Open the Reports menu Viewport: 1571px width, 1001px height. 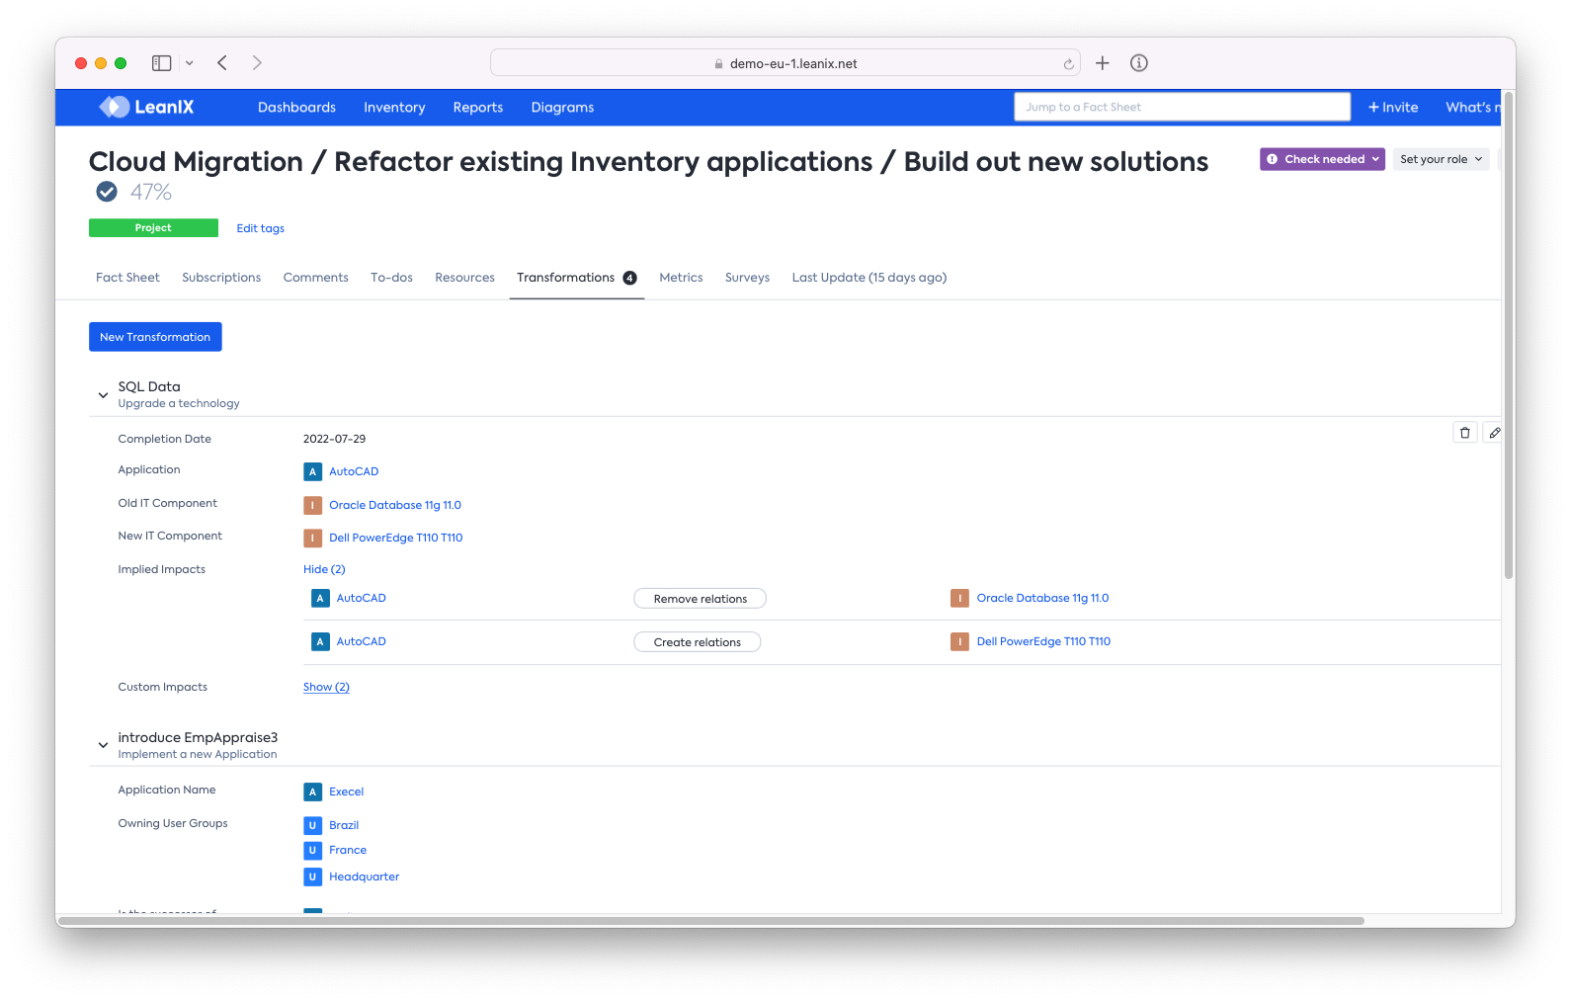click(478, 108)
